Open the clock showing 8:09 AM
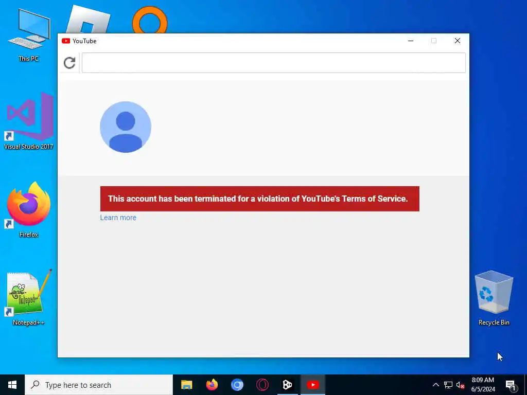Image resolution: width=527 pixels, height=395 pixels. click(x=483, y=385)
